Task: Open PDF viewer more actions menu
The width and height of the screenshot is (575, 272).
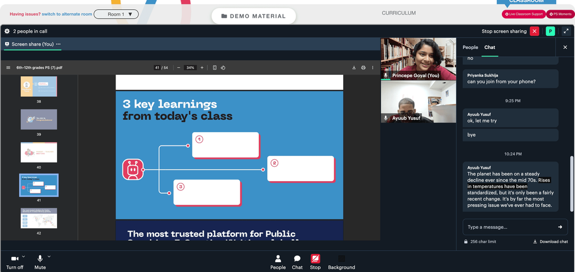Action: [373, 67]
